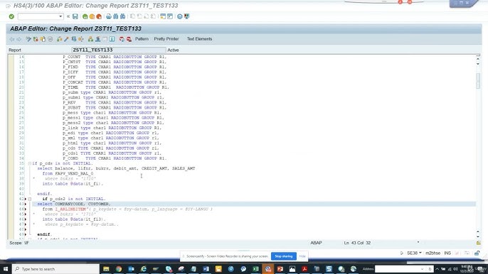Screen dimensions: 488x274
Task: Click the red Cancel icon
Action: click(99, 16)
